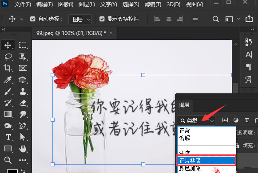Viewport: 258px width, 173px height.
Task: Select the Lasso tool
Action: pyautogui.click(x=8, y=57)
